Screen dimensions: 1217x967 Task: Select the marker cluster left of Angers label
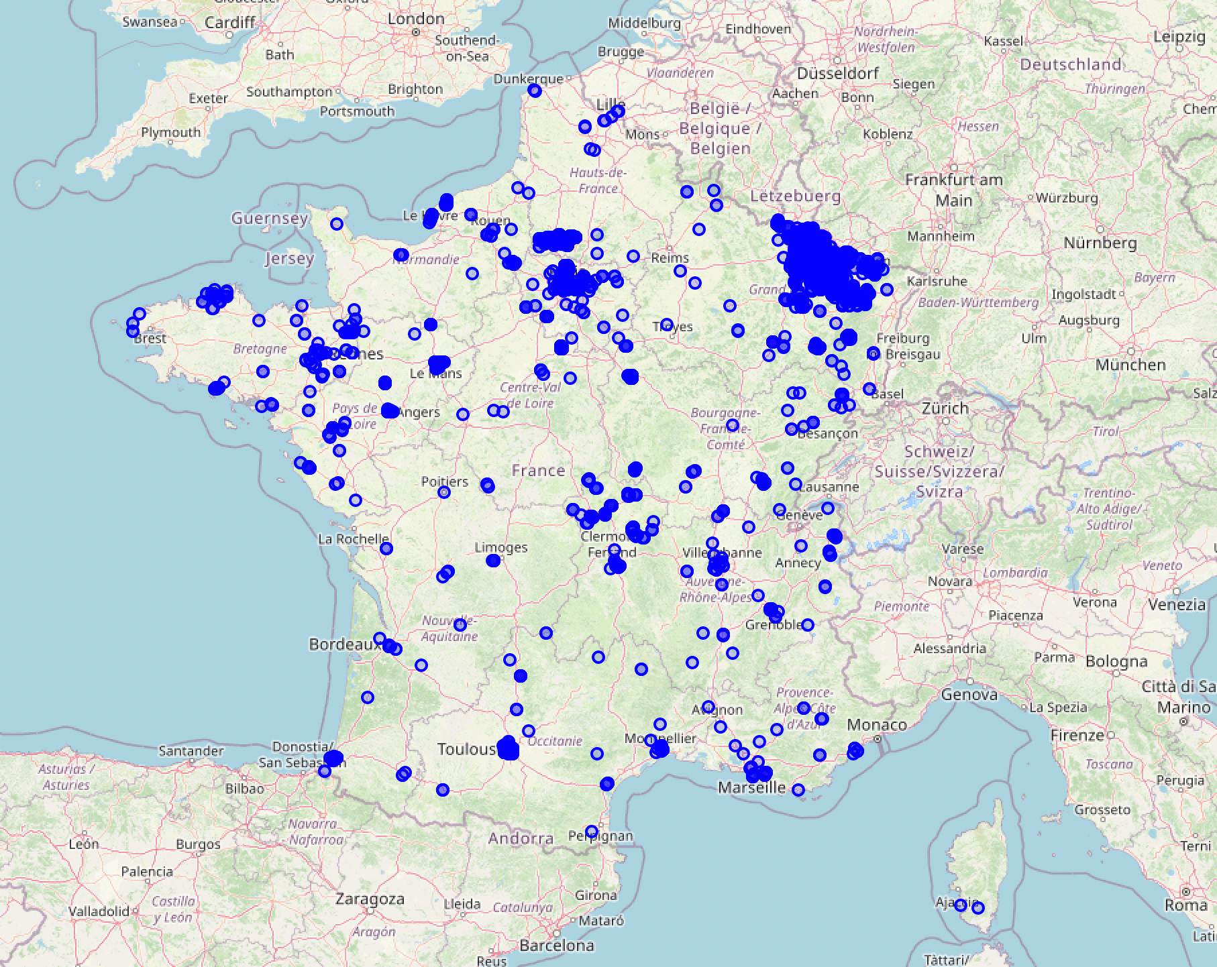390,410
